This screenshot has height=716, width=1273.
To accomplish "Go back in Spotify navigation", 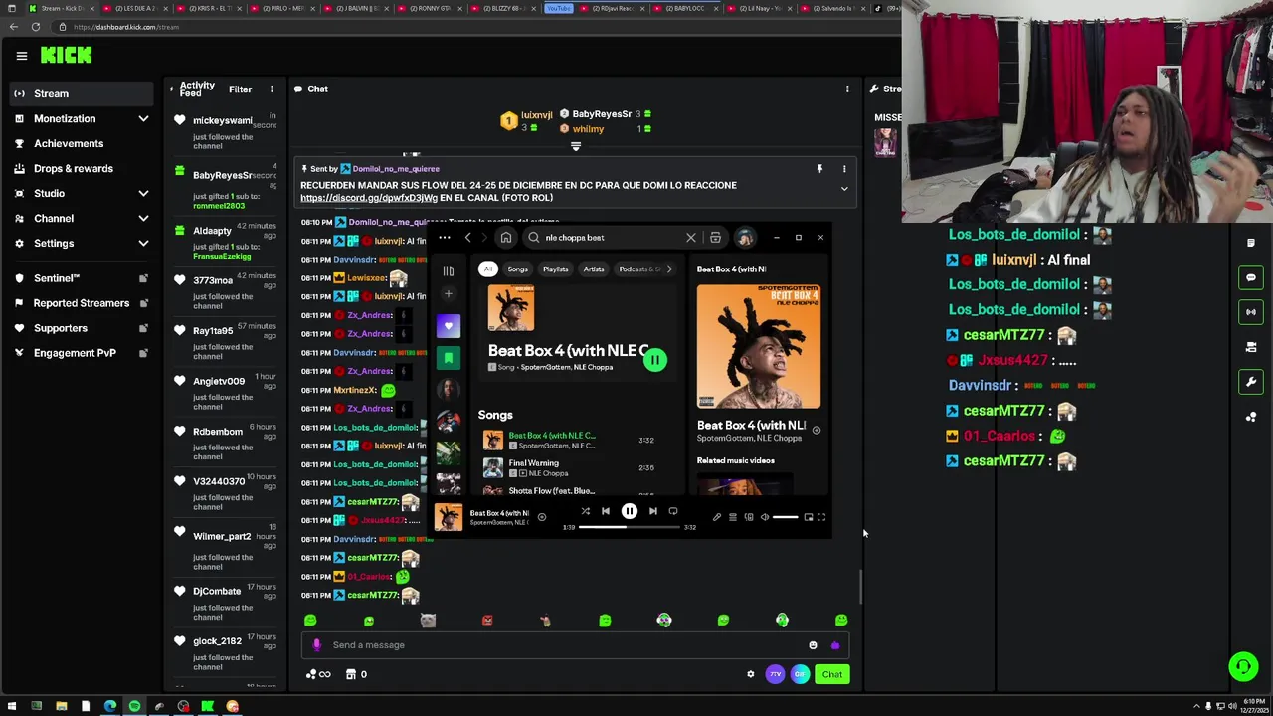I will click(x=468, y=238).
